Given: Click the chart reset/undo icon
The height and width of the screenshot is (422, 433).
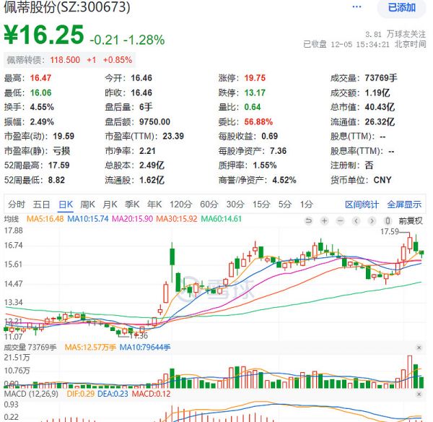Looking at the screenshot, I should [310, 220].
